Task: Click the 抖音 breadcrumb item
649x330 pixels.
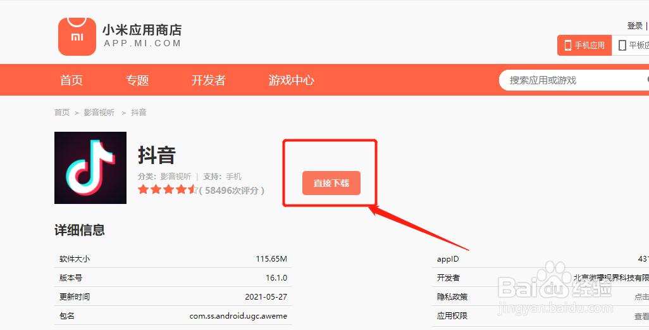Action: click(x=139, y=112)
